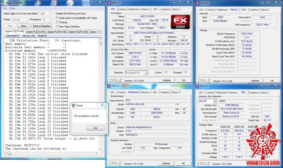Open About tab in the SPD CPU-Z window
The height and width of the screenshot is (168, 283).
[263, 92]
